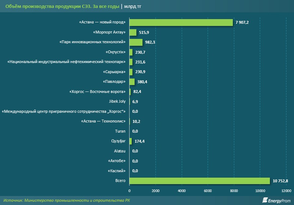294x205 pixels.
Task: Select the «Парк инновационных технологий» bar
Action: 136,42
